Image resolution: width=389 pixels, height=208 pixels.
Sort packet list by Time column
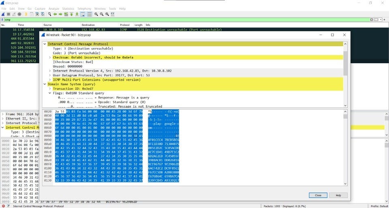[x=29, y=25]
